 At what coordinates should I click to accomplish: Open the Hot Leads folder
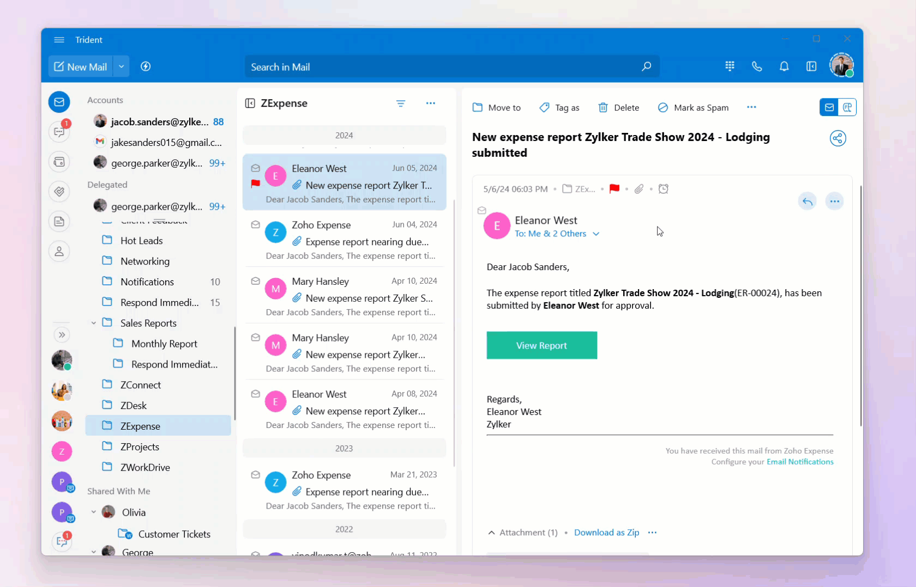(141, 241)
